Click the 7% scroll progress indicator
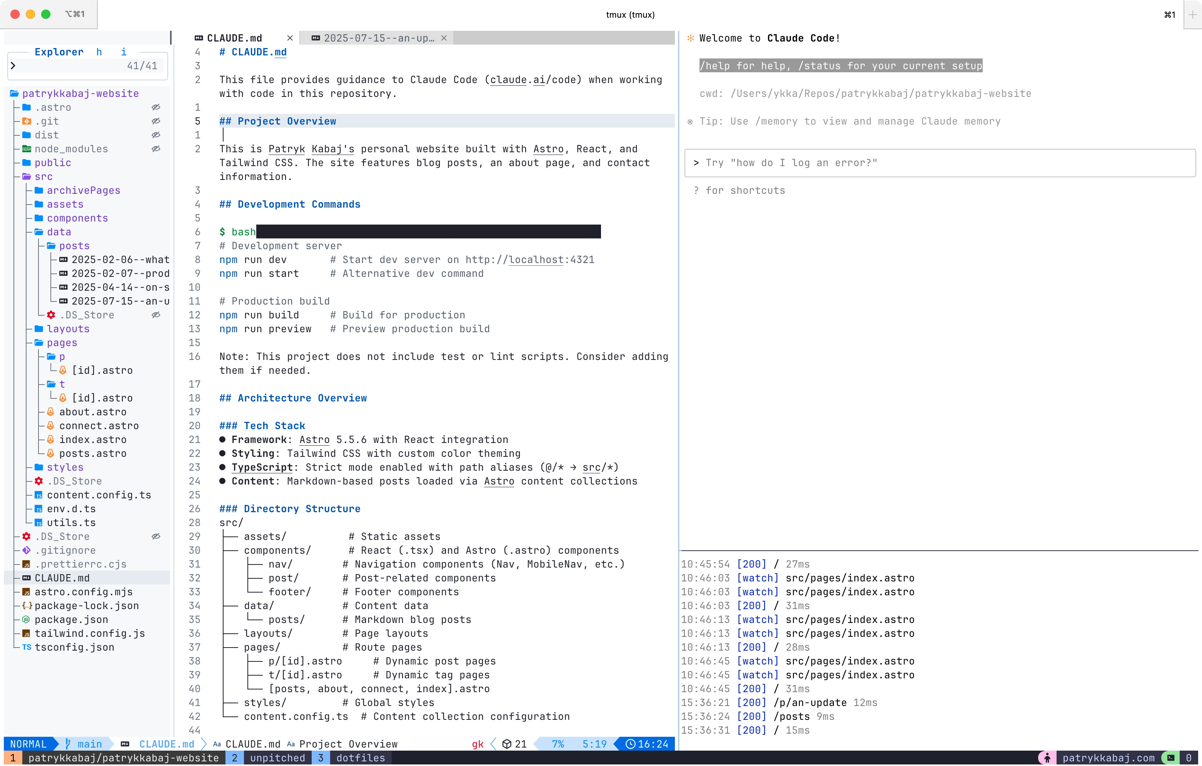 (558, 744)
